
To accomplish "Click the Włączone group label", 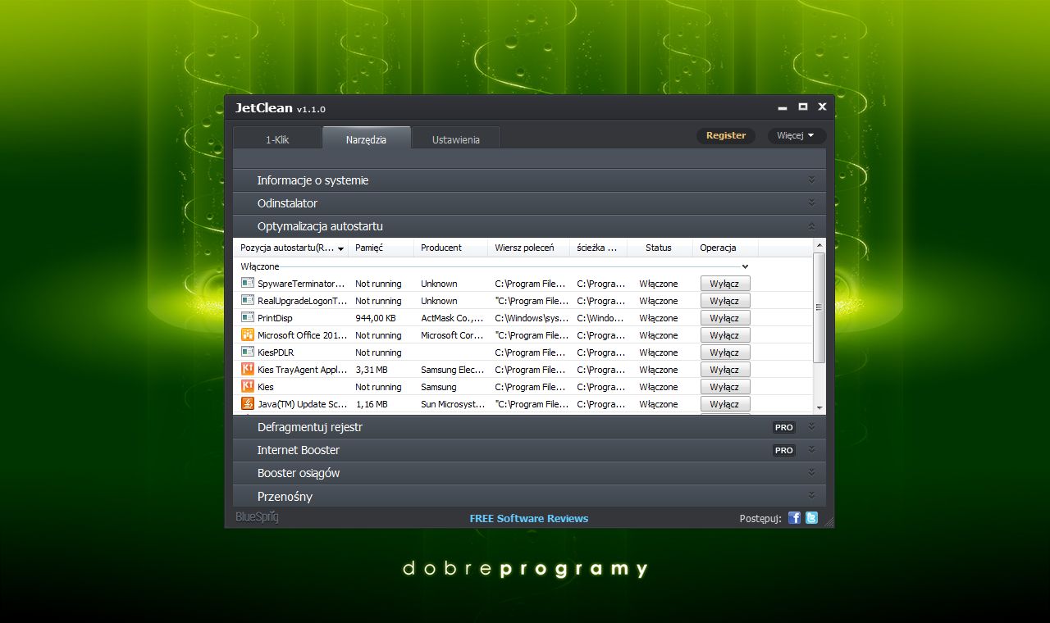I will tap(260, 266).
